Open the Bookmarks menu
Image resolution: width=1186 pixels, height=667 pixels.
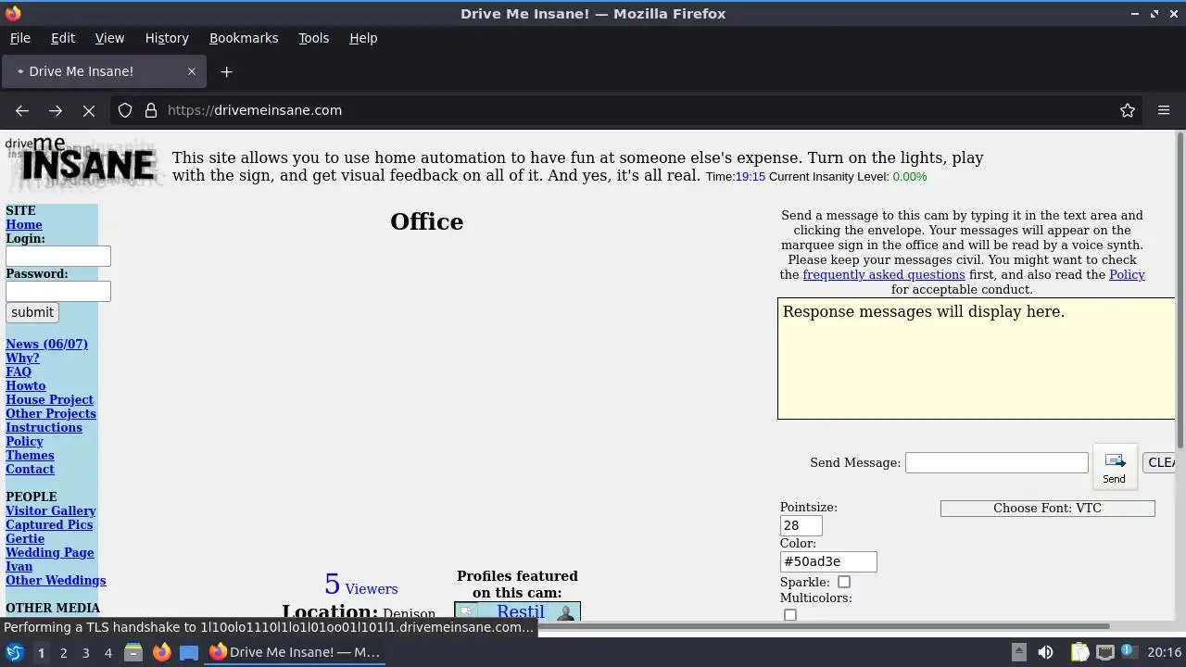coord(244,38)
